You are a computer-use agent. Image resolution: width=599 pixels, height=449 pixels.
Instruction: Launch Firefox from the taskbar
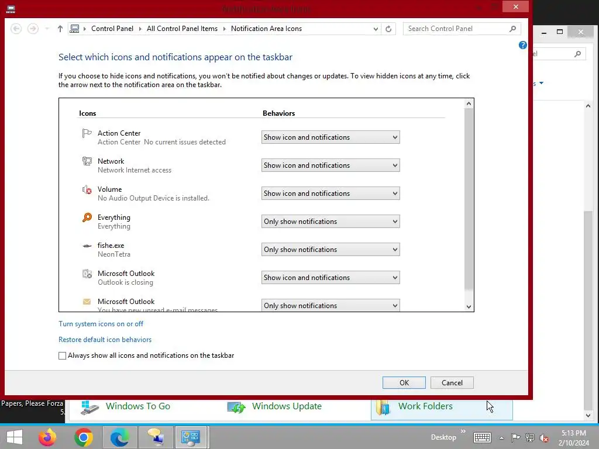[x=47, y=437]
